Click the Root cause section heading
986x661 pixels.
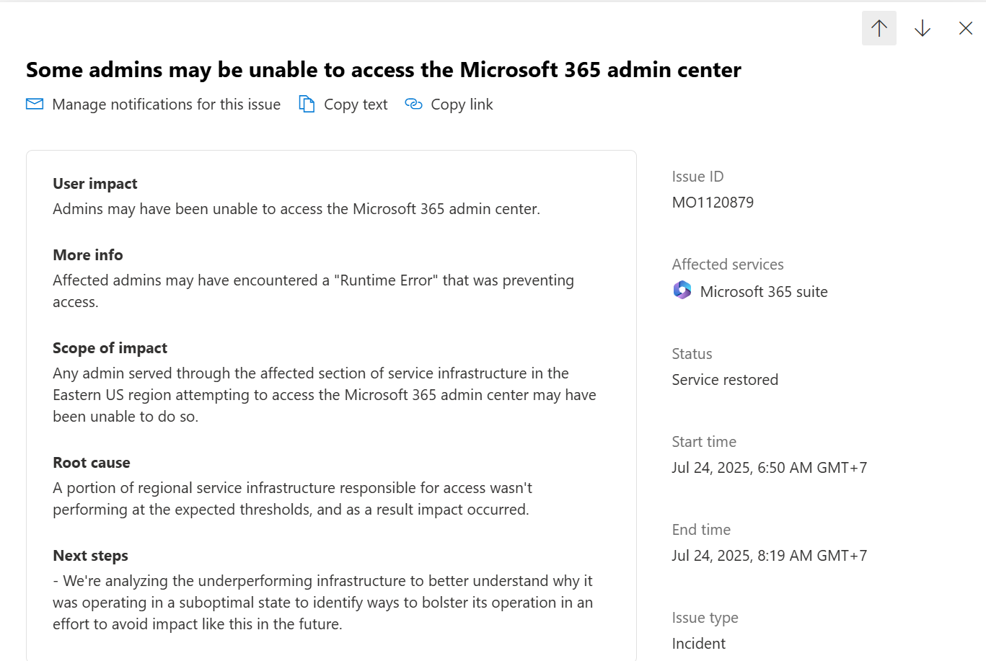(x=92, y=463)
